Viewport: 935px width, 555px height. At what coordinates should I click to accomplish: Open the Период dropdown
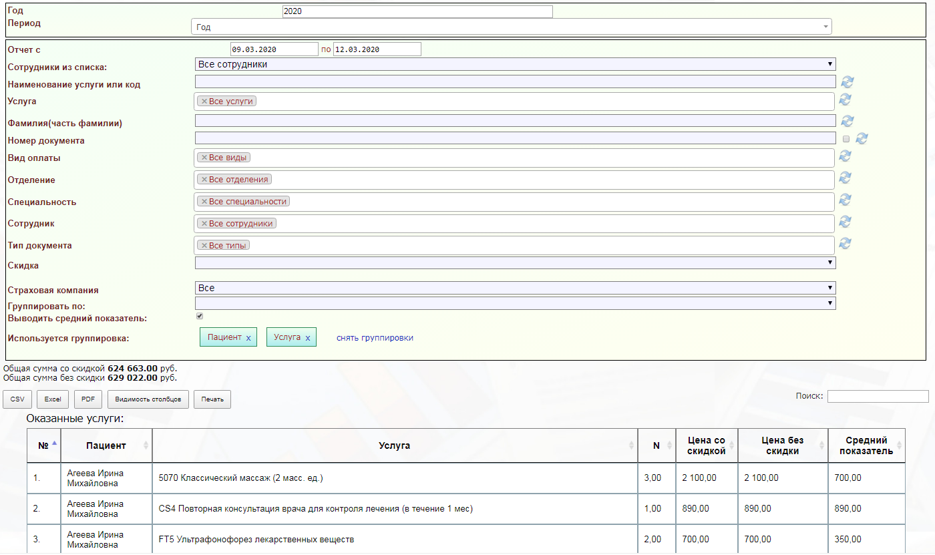511,27
